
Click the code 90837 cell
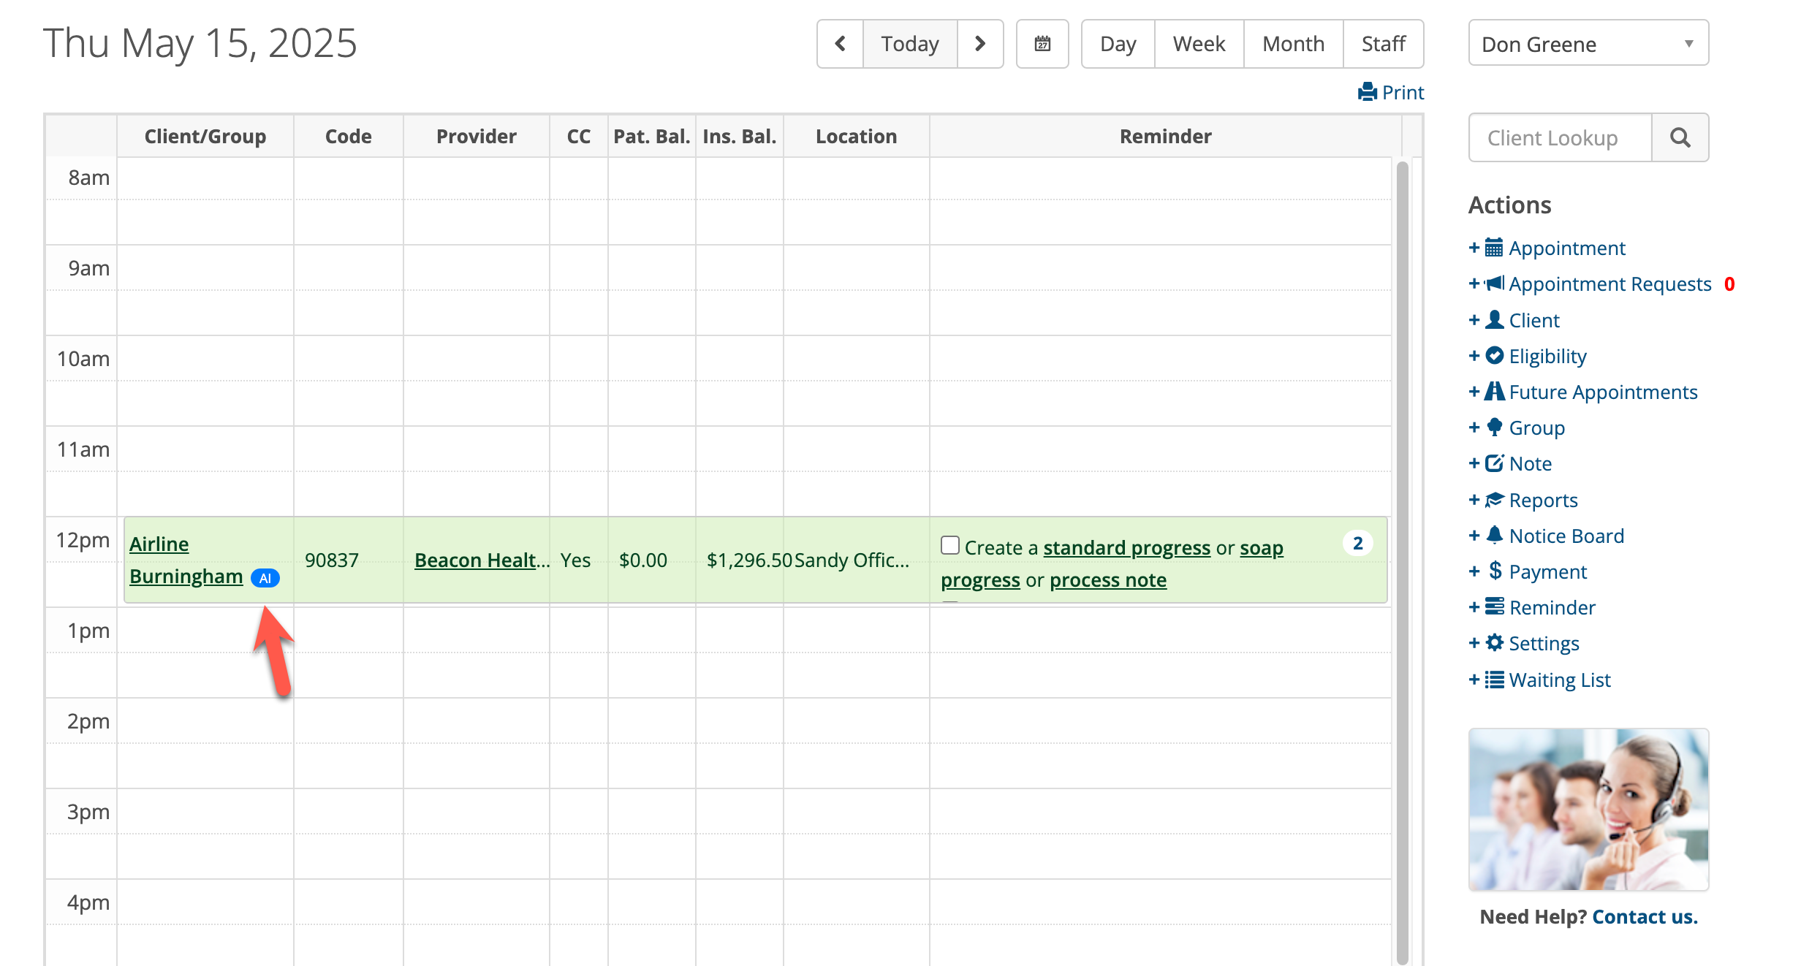pyautogui.click(x=332, y=560)
